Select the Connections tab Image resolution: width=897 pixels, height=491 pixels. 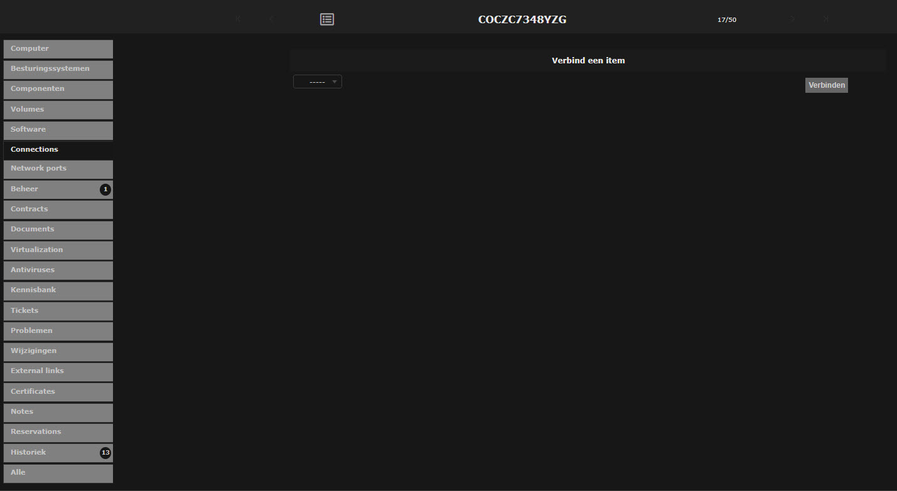coord(58,150)
